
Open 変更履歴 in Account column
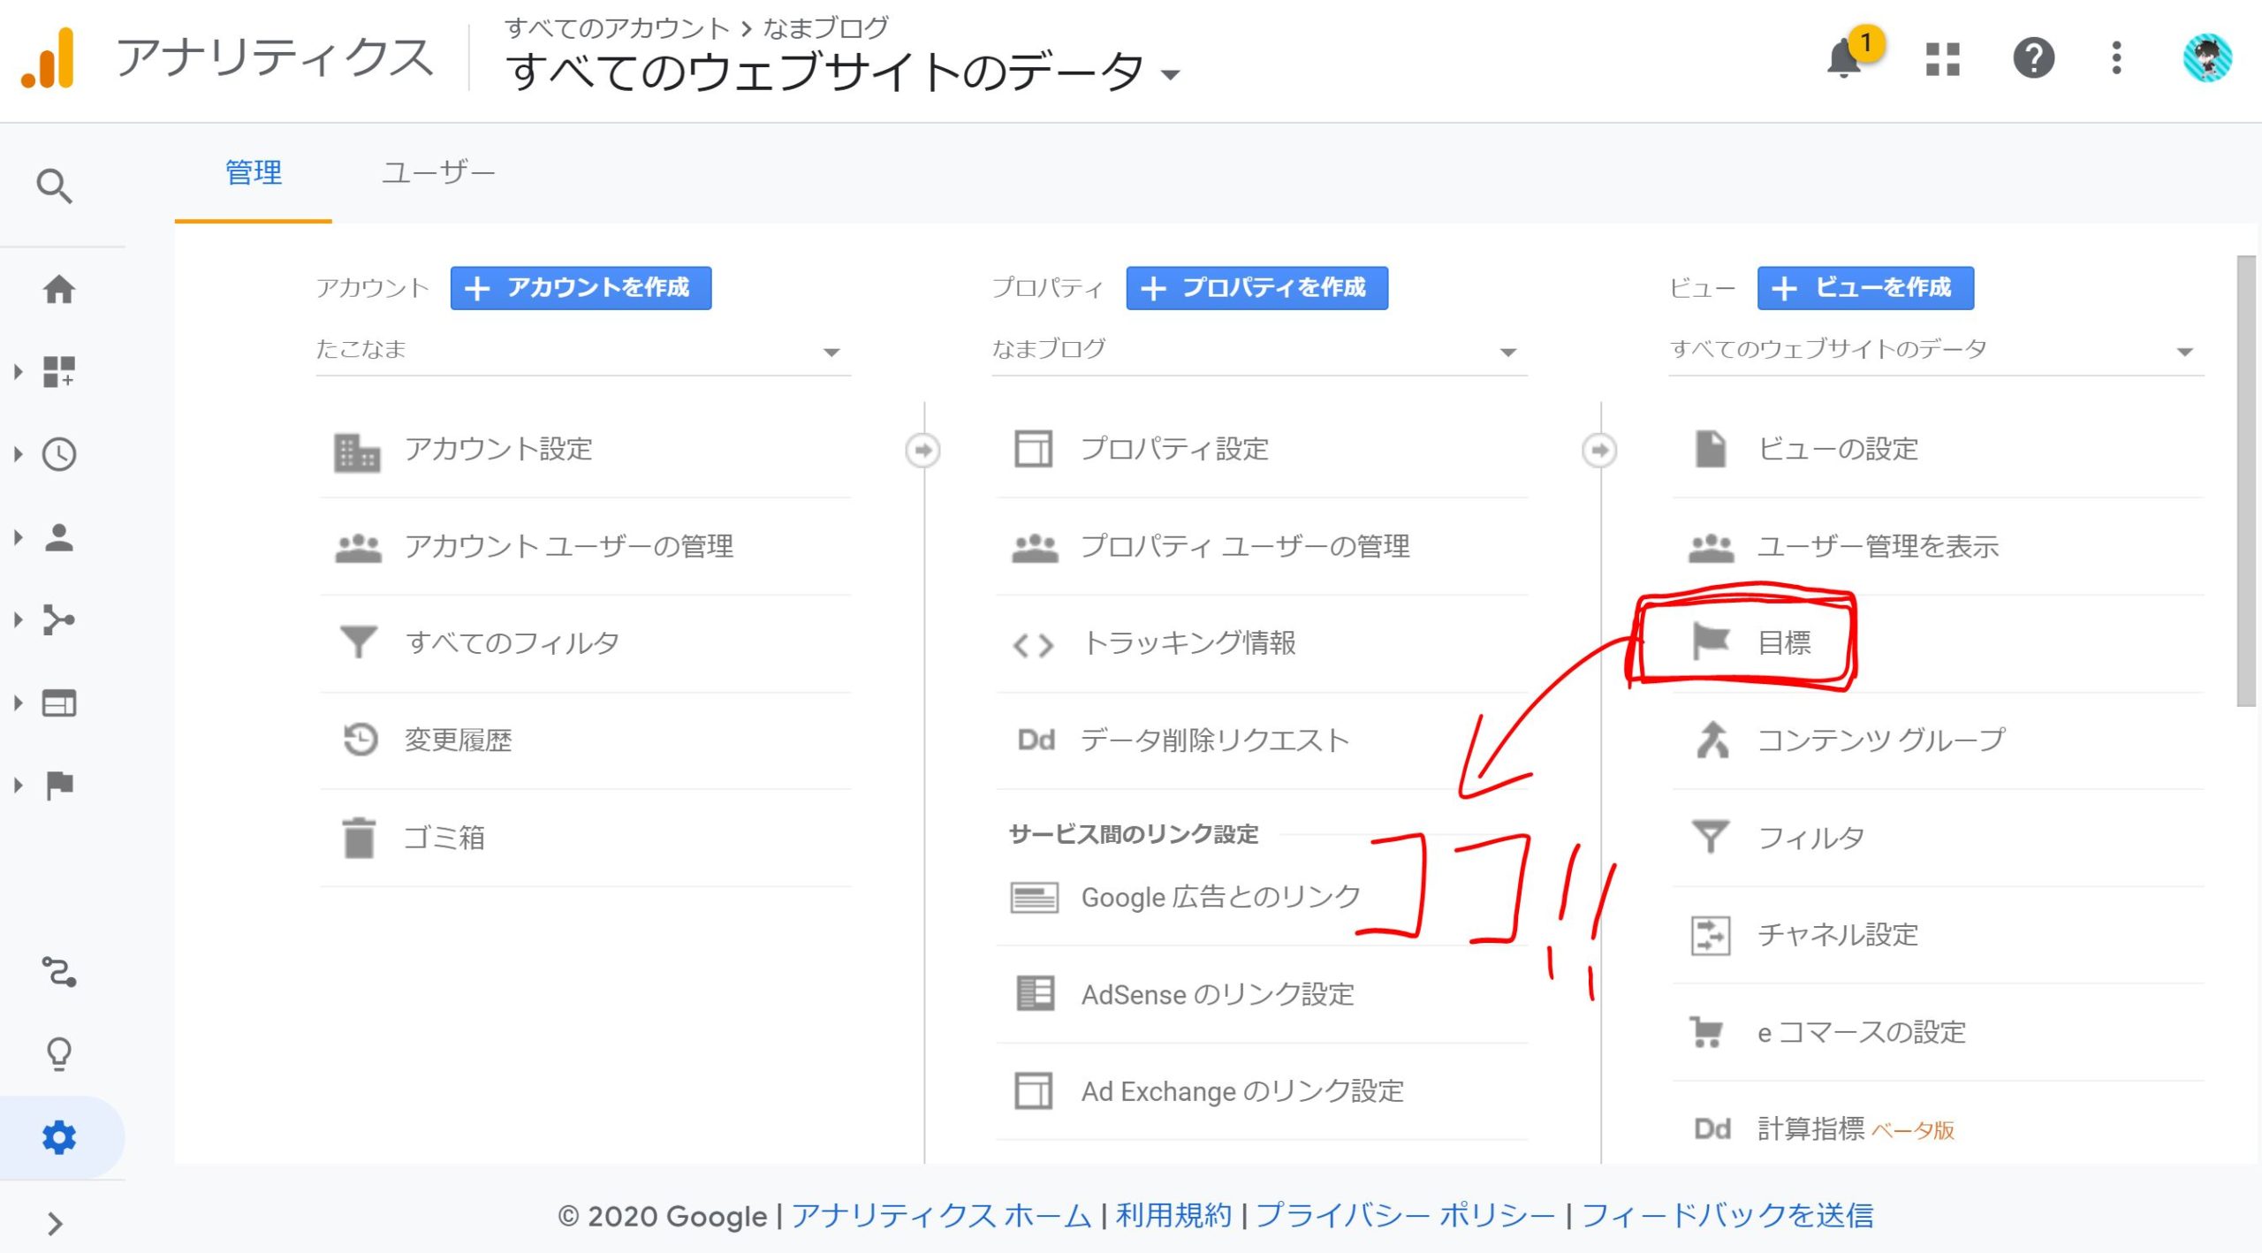(x=585, y=740)
